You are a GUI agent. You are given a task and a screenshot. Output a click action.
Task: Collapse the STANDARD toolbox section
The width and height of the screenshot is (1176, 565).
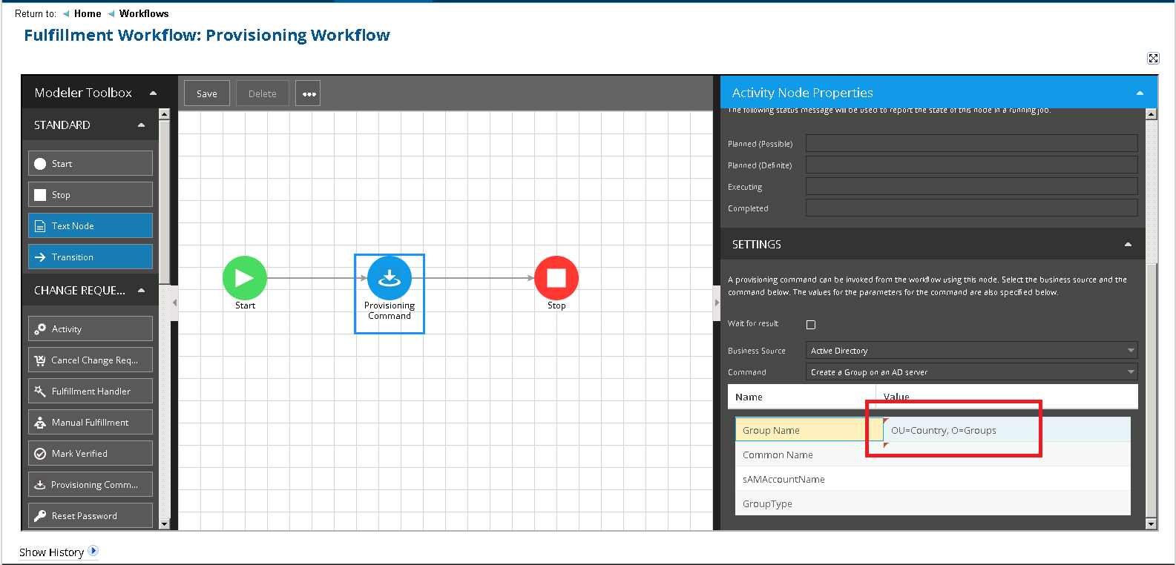141,125
